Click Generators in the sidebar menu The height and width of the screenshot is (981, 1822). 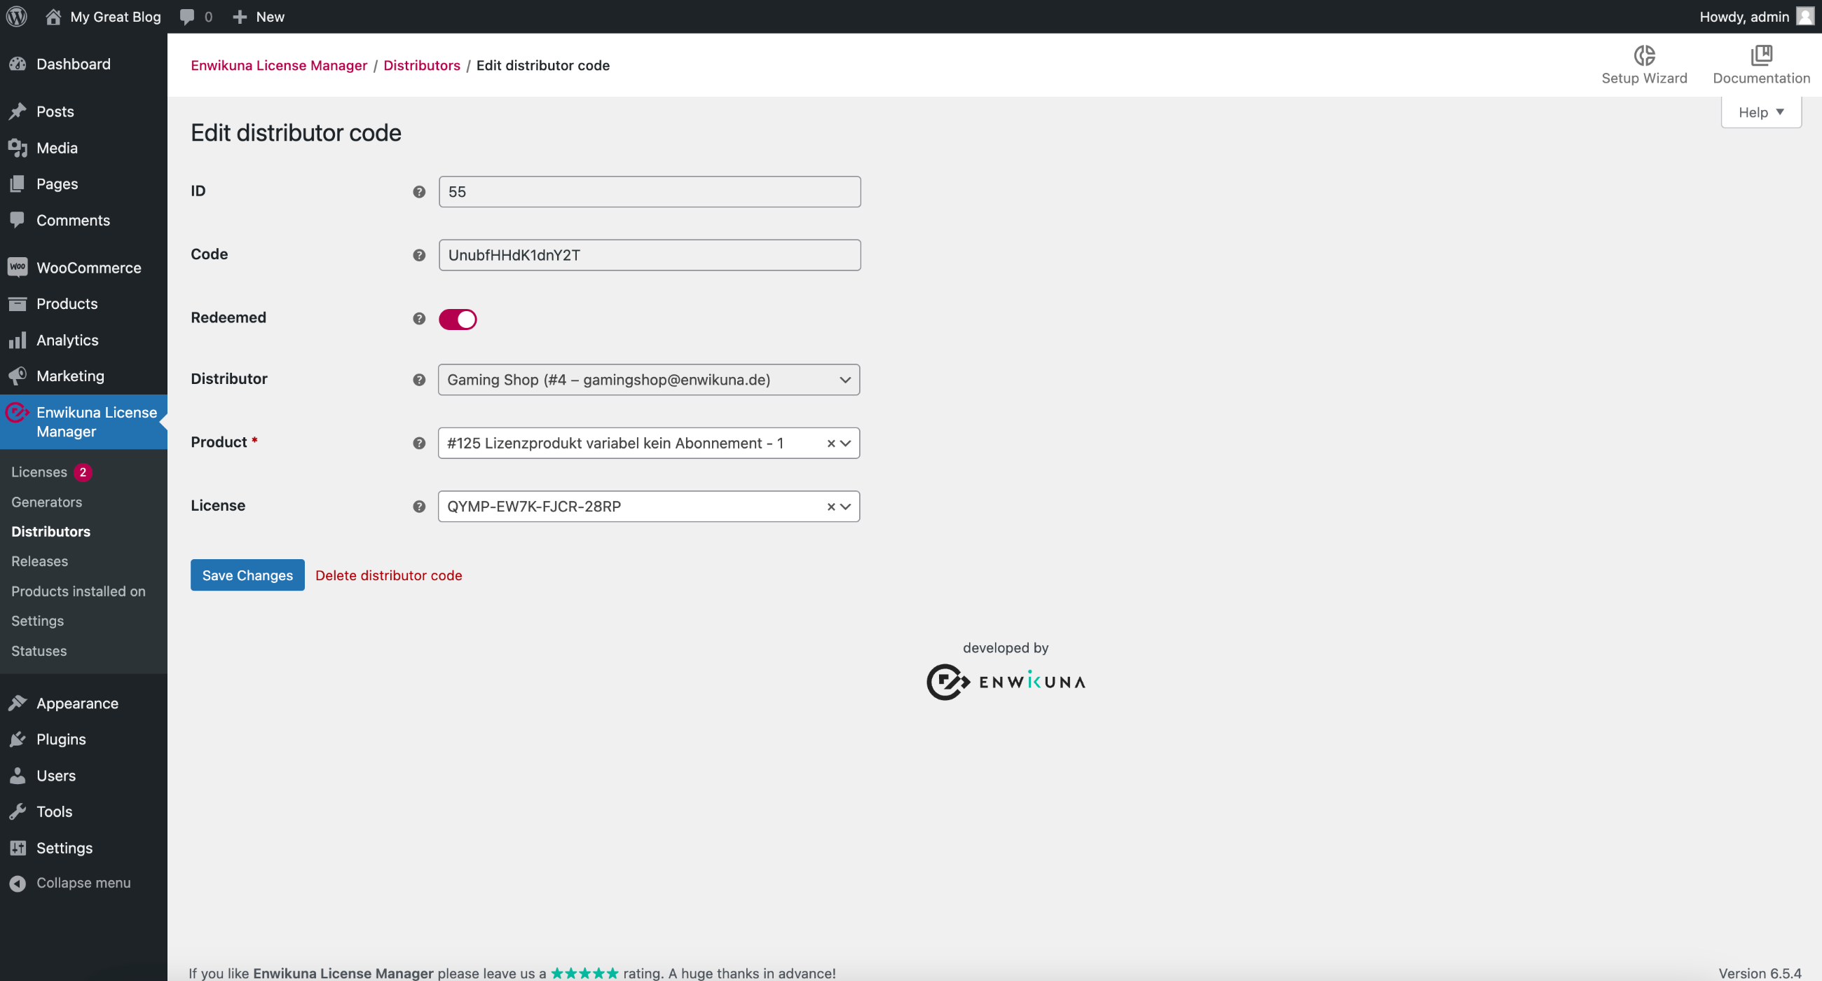[x=46, y=500]
